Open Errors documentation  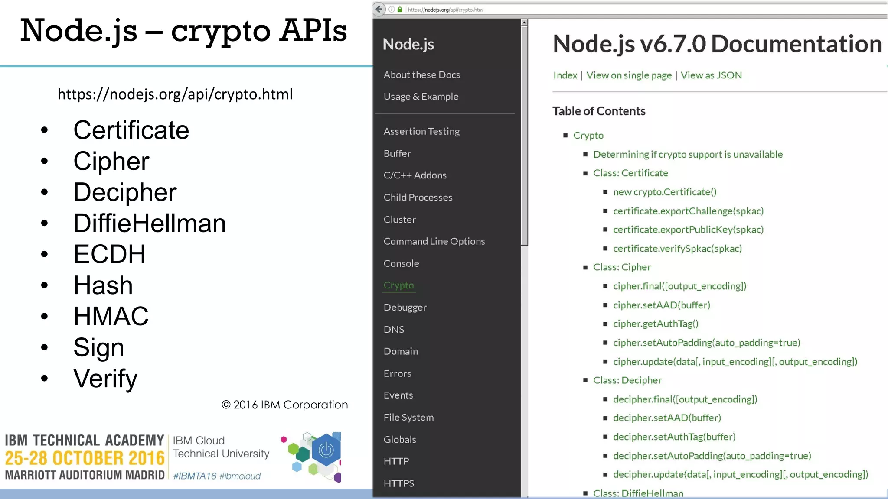[x=397, y=373]
